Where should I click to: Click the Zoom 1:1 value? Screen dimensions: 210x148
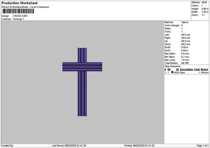click(x=203, y=15)
